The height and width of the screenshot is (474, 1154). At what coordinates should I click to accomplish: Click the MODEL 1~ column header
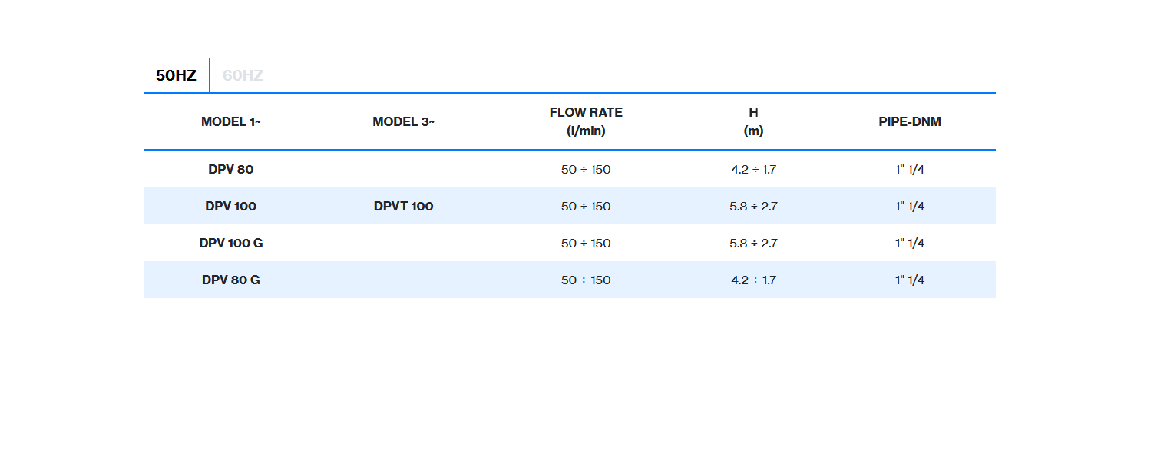(x=231, y=121)
